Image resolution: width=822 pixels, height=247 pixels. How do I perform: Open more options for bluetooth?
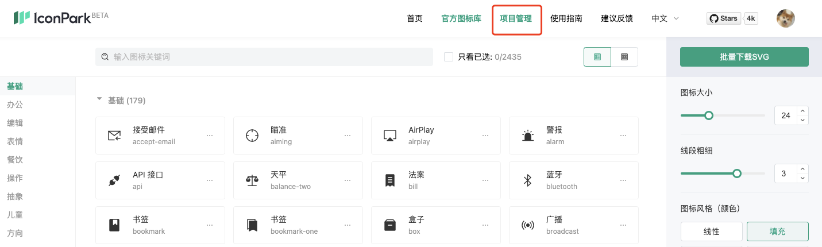pos(623,180)
